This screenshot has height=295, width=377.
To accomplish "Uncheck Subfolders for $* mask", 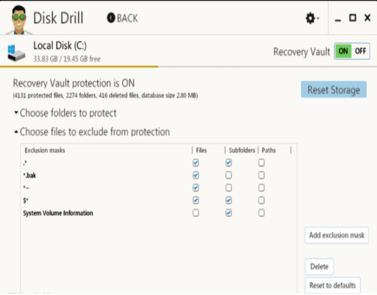I will tap(229, 200).
